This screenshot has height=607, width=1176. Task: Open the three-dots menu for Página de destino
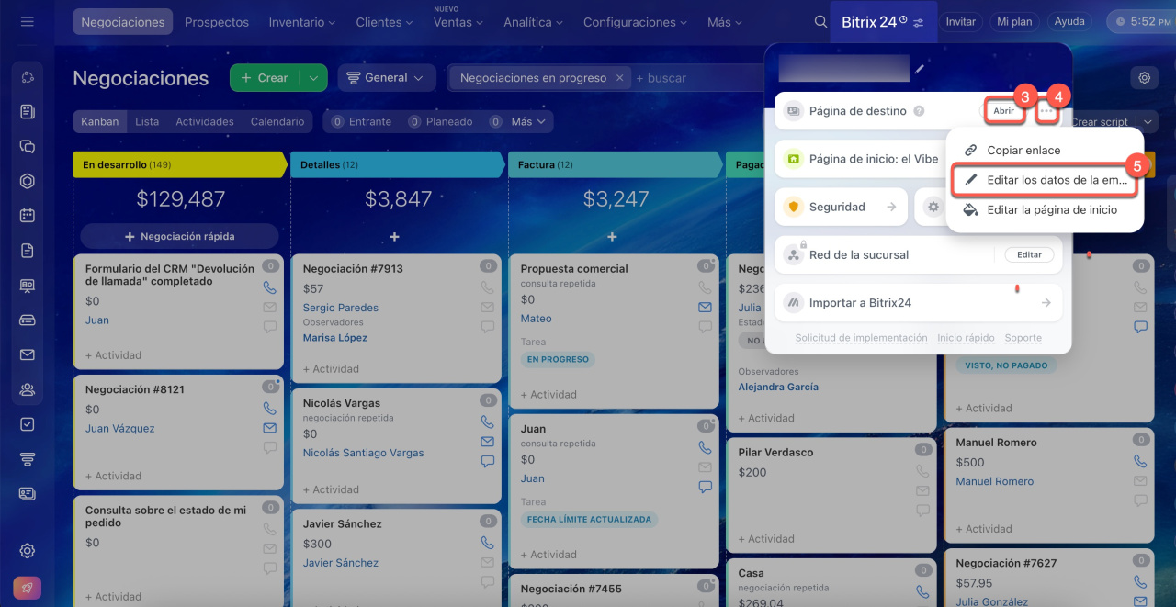pos(1046,110)
